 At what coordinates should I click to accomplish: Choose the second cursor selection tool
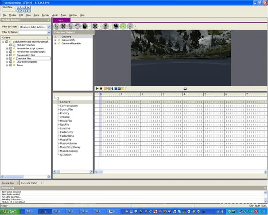pos(70,26)
